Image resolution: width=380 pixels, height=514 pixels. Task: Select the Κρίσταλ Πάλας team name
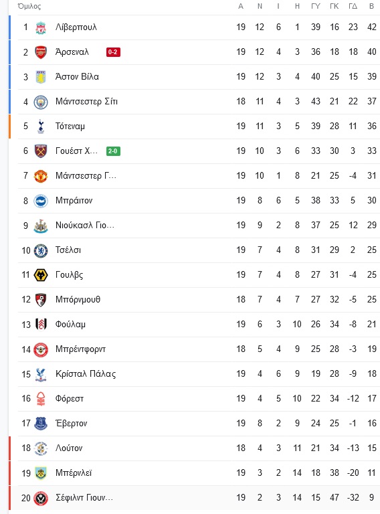pos(86,374)
